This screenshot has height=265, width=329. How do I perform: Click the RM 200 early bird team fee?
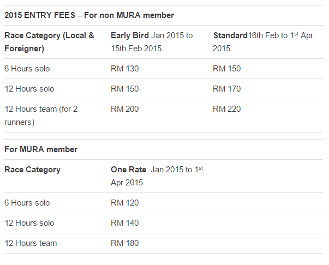124,109
